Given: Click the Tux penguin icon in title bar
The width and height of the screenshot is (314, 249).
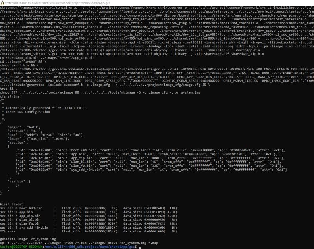Looking at the screenshot, I should (x=2, y=3).
